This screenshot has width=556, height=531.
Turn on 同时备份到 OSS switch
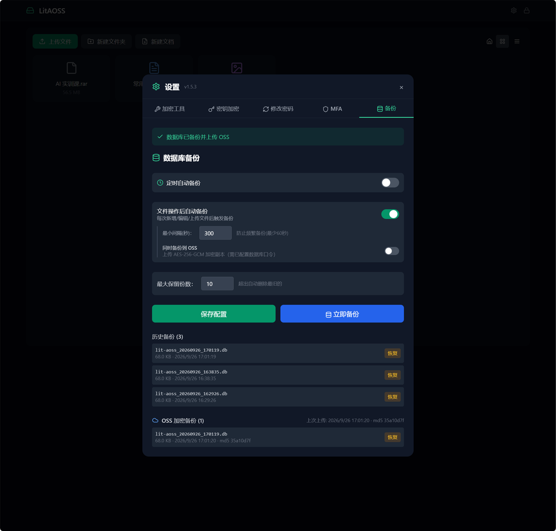392,251
